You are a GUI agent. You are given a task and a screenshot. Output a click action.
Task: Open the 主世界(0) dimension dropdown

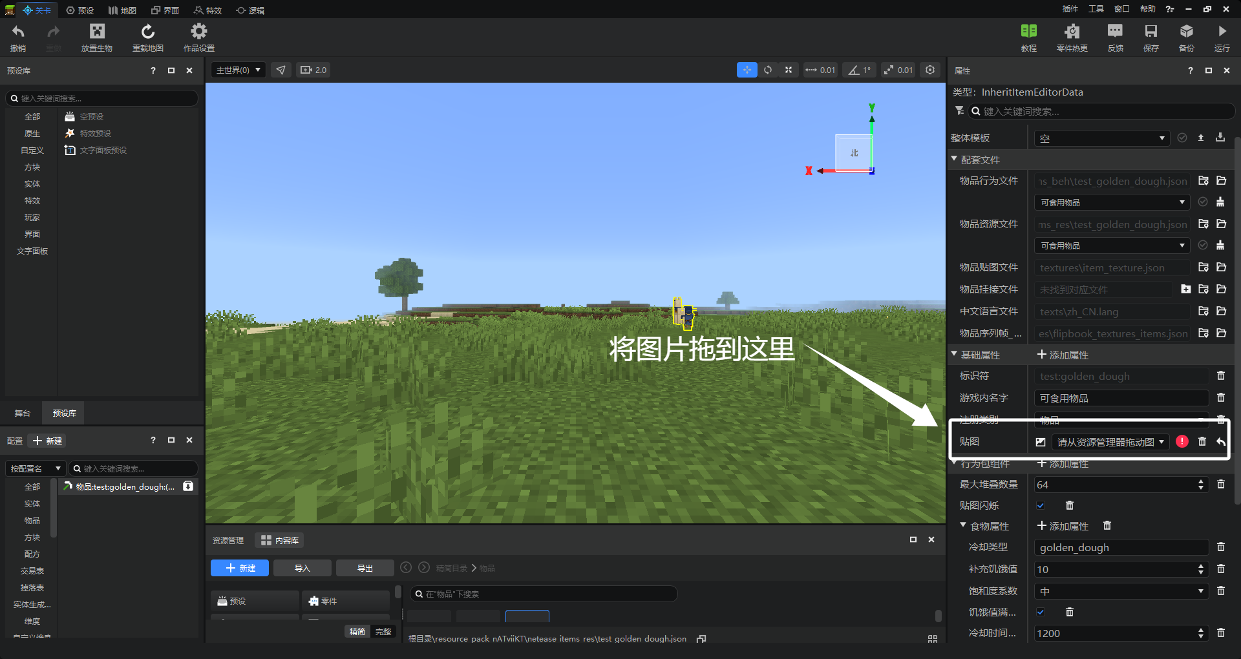click(x=238, y=70)
